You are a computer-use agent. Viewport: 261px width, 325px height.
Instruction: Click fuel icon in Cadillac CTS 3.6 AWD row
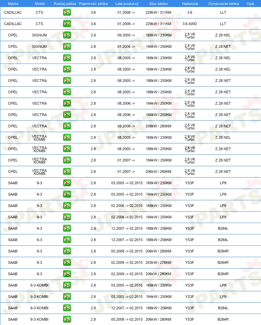tap(67, 24)
